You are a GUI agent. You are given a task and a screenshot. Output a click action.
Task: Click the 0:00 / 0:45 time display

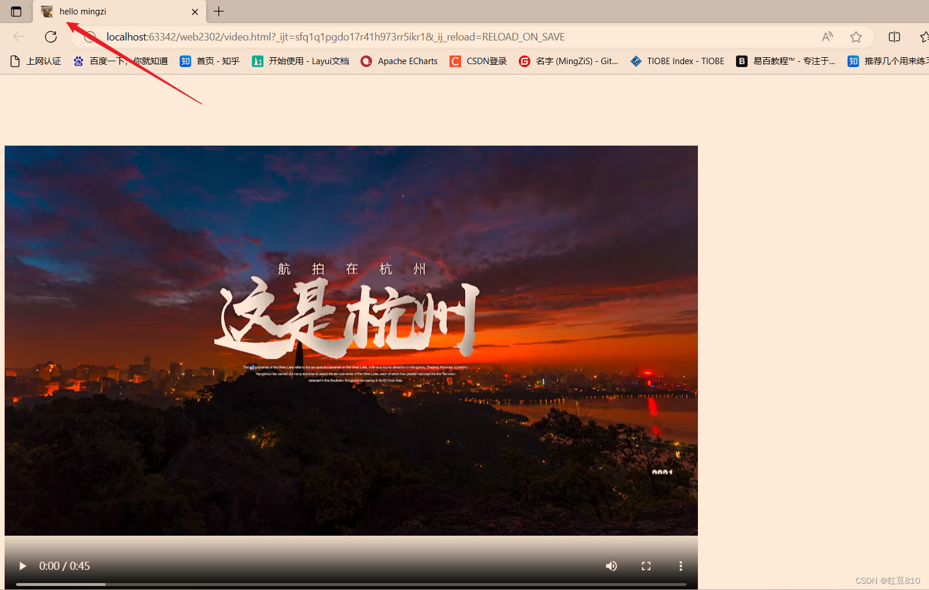(x=65, y=566)
